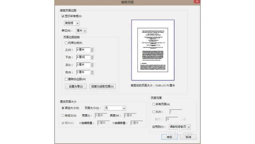The height and width of the screenshot is (144, 255).
Task: Toggle the 居中 checkbox
Action: tap(63, 123)
